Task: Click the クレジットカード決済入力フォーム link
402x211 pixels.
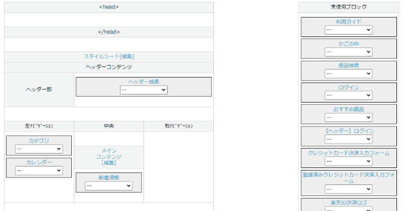Action: (349, 153)
